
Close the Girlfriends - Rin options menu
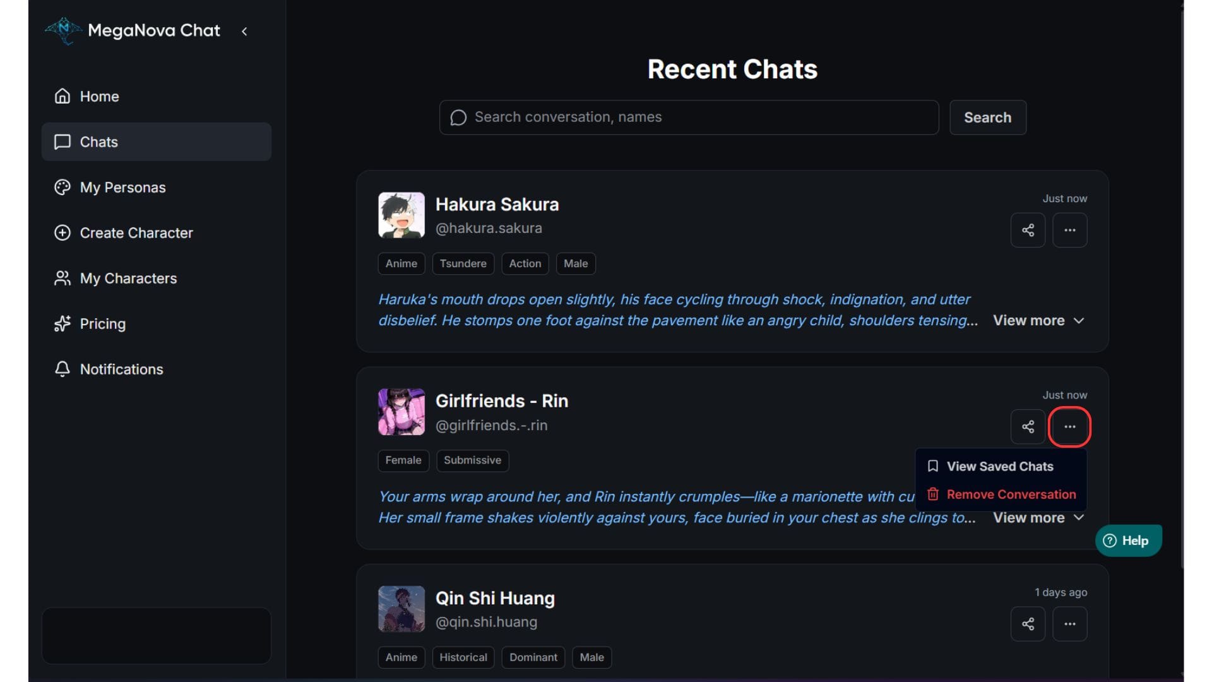1069,427
